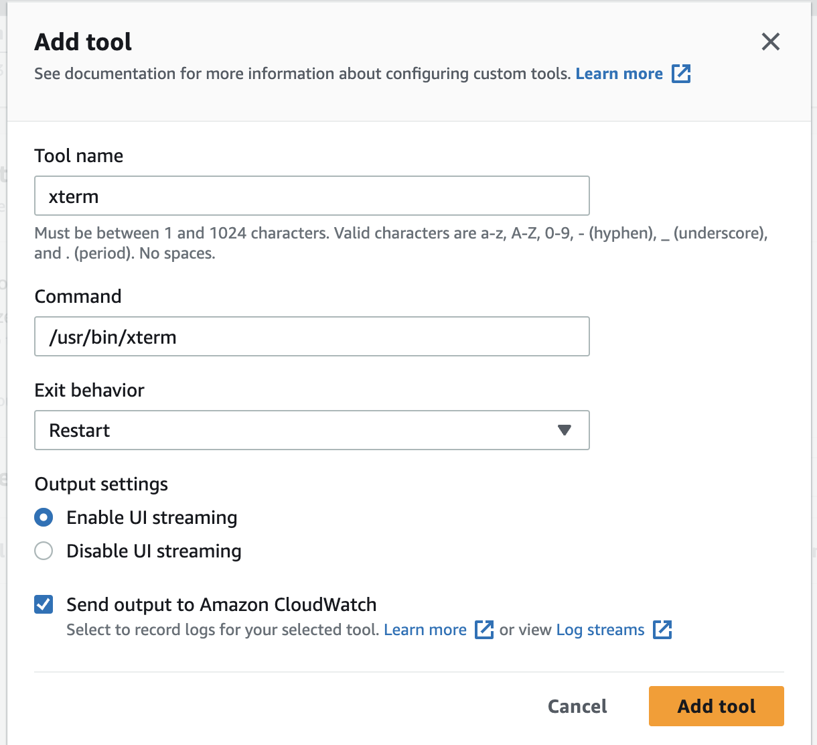Viewport: 817px width, 745px height.
Task: Click external link icon next to Log streams
Action: coord(662,630)
